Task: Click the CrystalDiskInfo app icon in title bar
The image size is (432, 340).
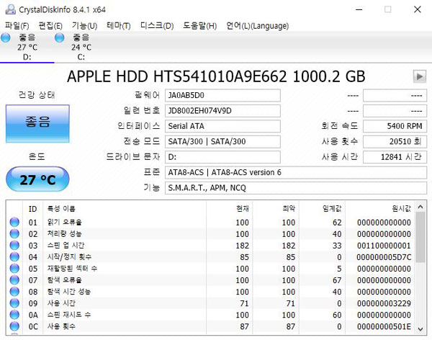Action: (11, 9)
